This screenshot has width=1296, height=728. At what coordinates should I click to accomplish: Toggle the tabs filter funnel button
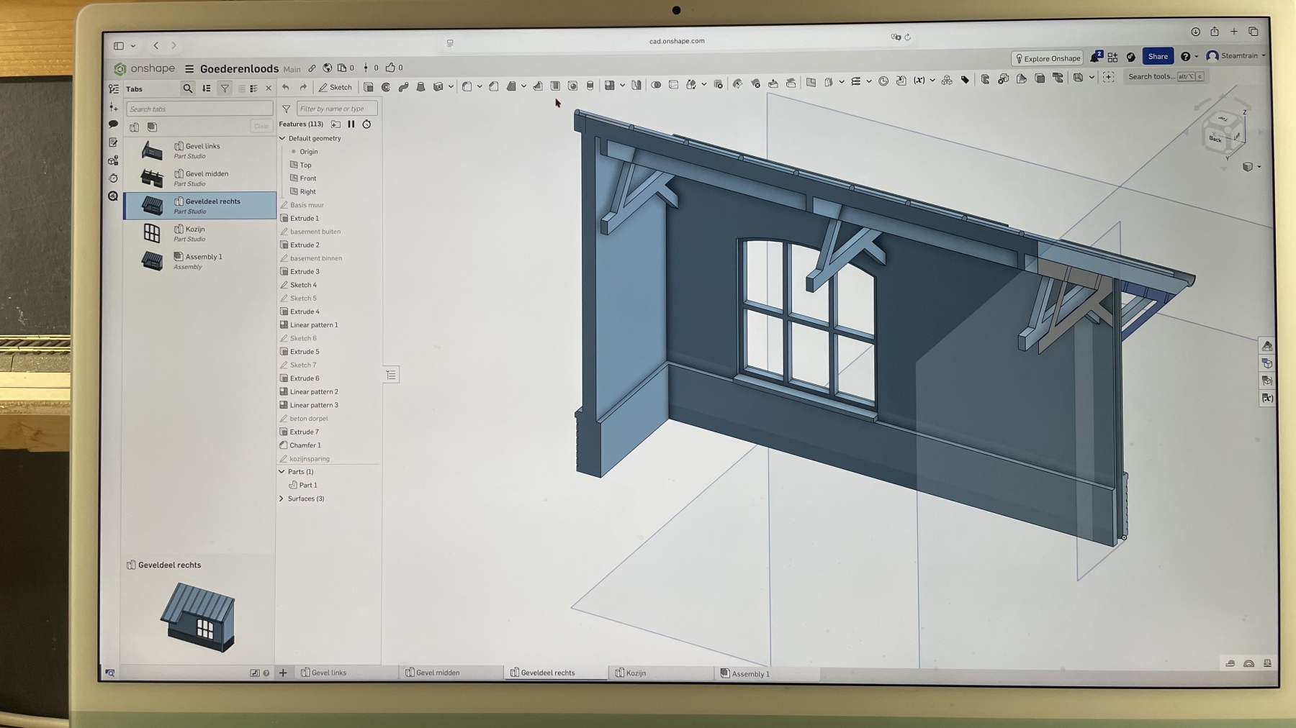coord(225,88)
